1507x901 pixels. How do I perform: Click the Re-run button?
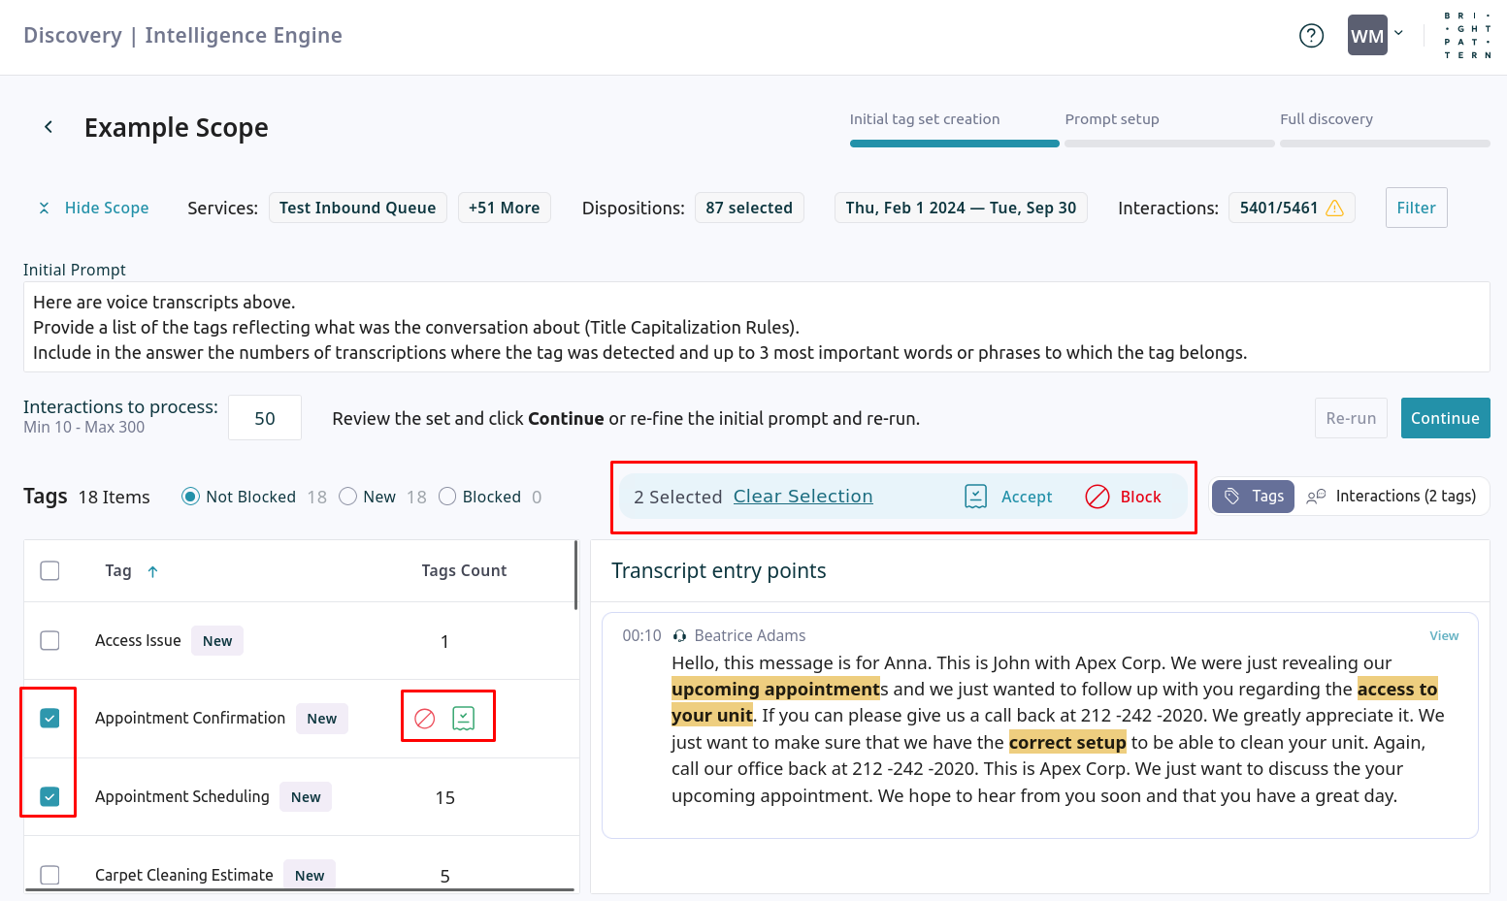tap(1351, 418)
